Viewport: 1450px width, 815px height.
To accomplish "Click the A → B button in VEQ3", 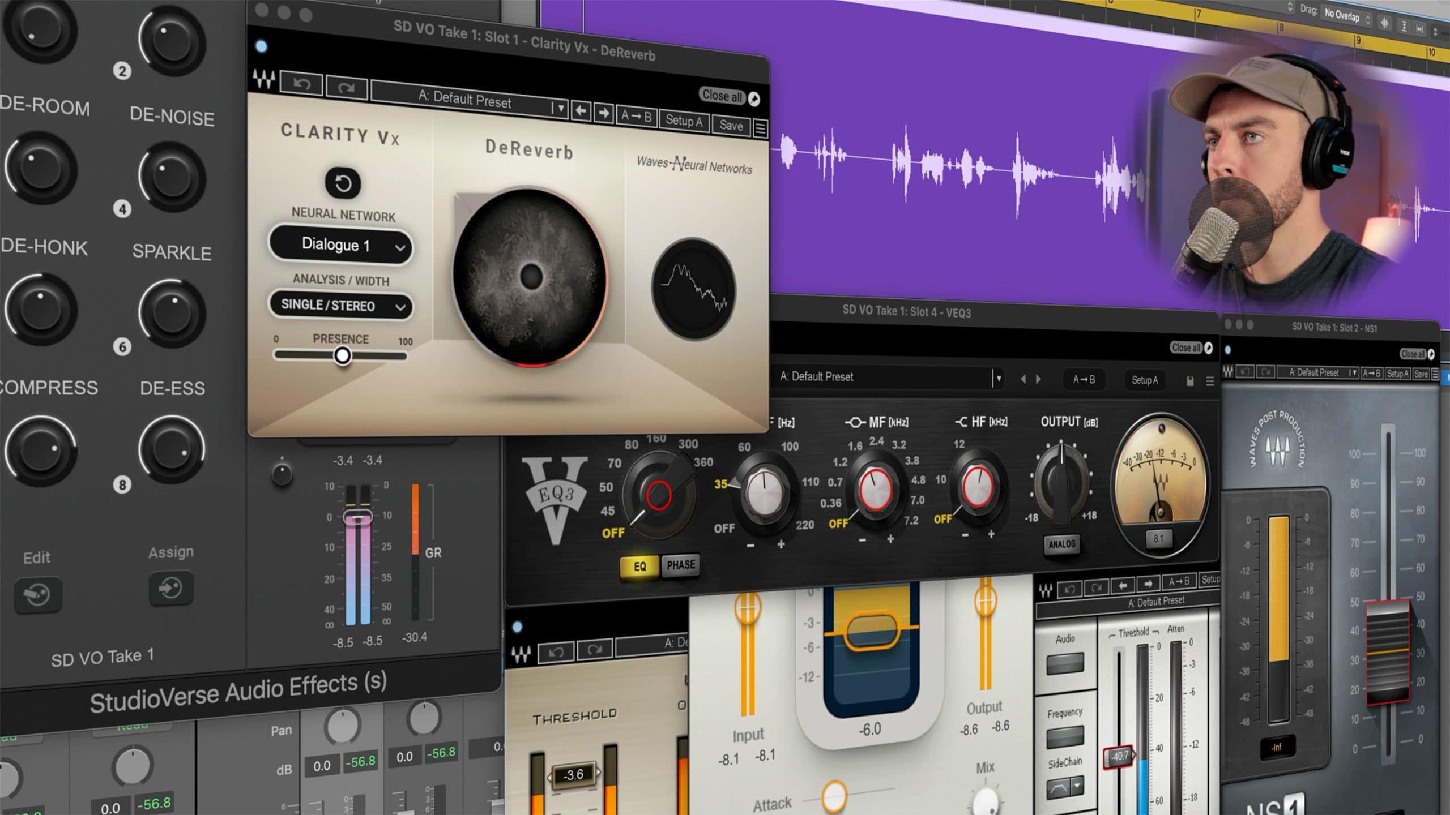I will 1083,380.
